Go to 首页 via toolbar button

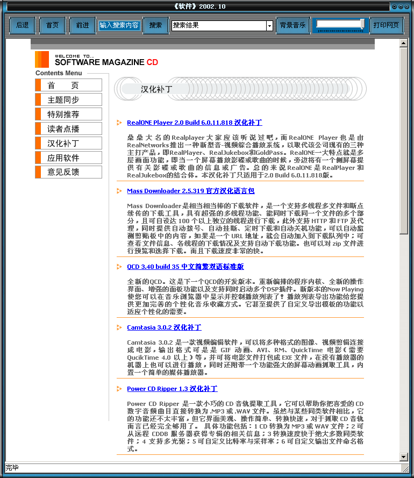[x=53, y=25]
